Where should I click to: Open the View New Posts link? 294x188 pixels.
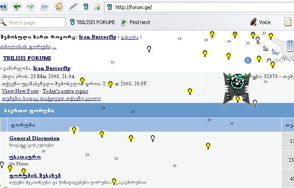coord(20,91)
